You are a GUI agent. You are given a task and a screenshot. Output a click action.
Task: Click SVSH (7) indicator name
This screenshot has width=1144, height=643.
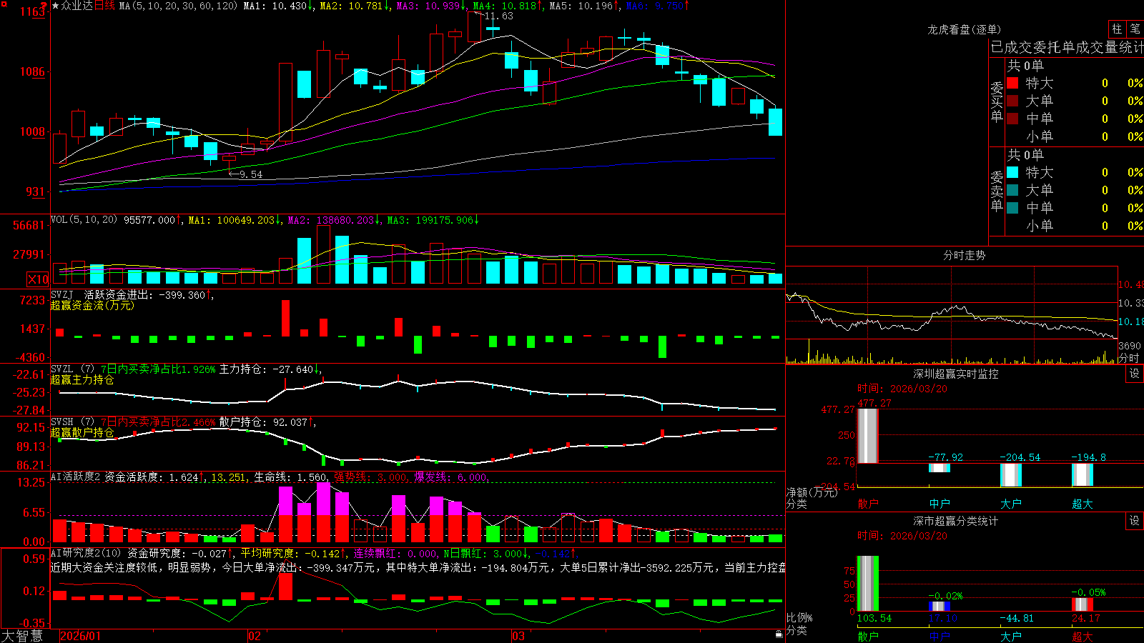(x=72, y=422)
